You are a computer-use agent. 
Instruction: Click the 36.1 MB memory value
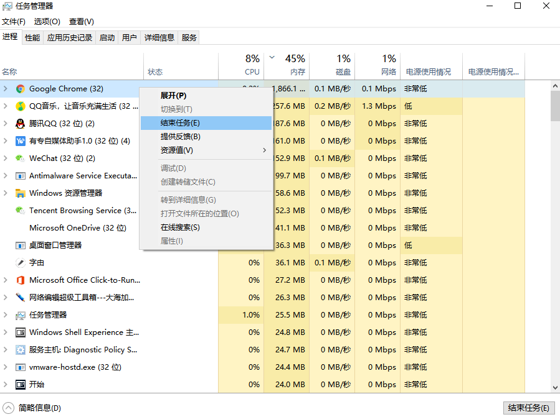point(290,263)
